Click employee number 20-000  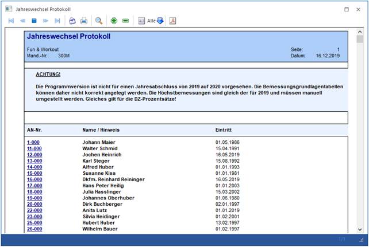[x=34, y=204]
